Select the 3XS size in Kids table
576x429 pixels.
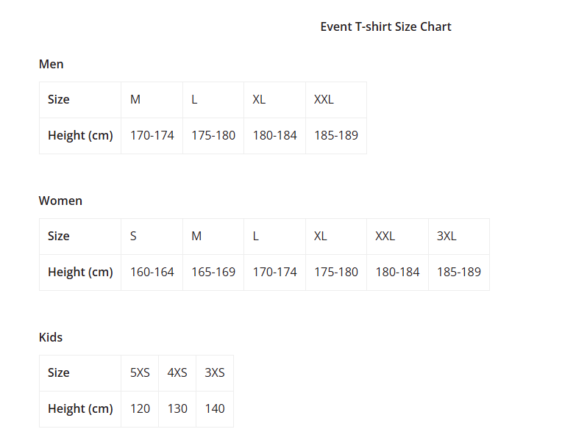coord(215,372)
